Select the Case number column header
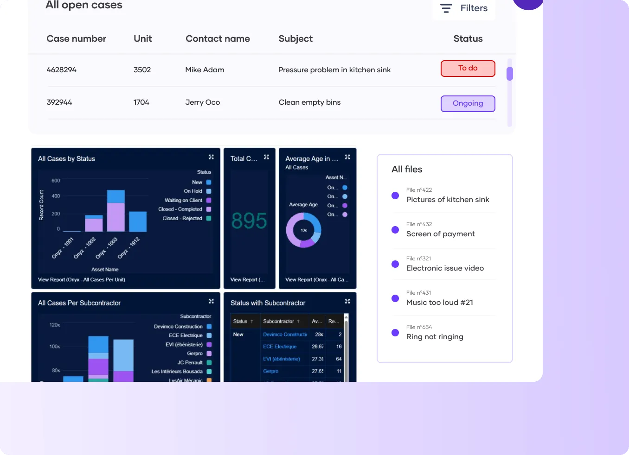Screen dimensions: 629x455 click(76, 38)
